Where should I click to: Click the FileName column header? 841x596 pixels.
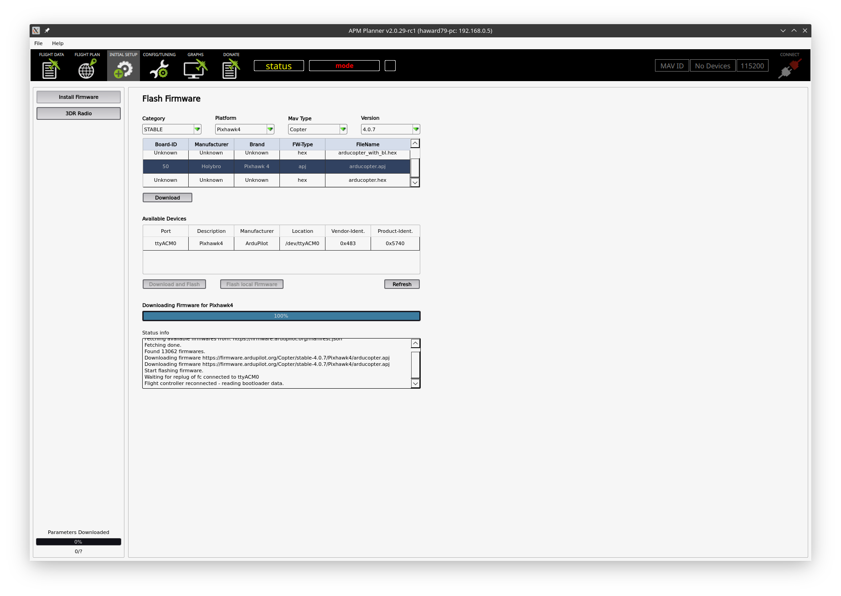click(x=367, y=144)
